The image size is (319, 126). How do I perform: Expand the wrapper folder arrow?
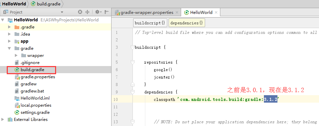(16, 56)
